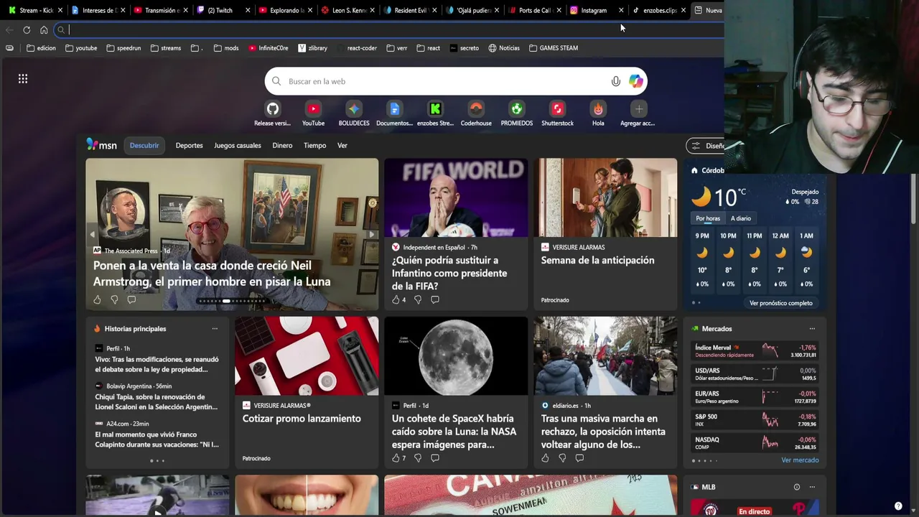Open the NASDAQ market row
The height and width of the screenshot is (517, 919).
755,443
